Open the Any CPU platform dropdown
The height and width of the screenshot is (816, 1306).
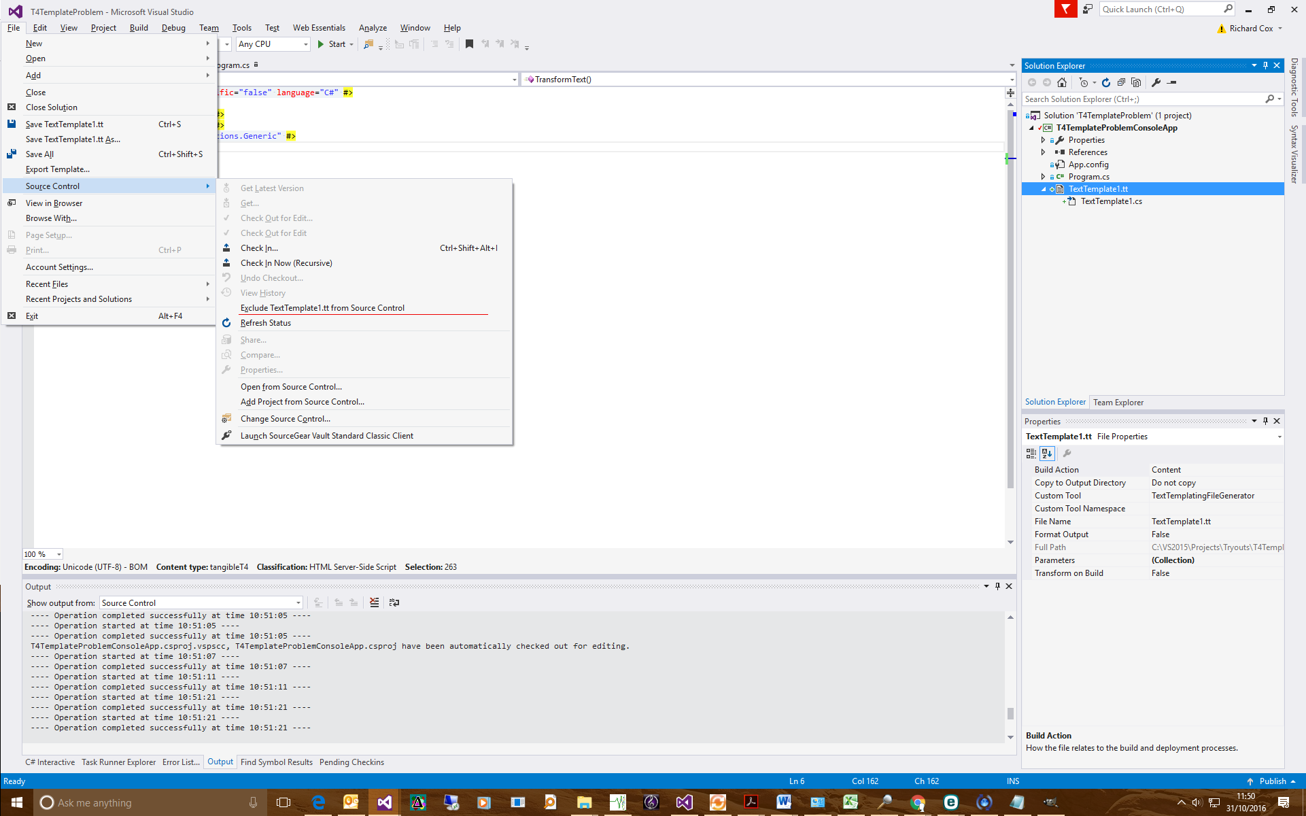point(273,44)
